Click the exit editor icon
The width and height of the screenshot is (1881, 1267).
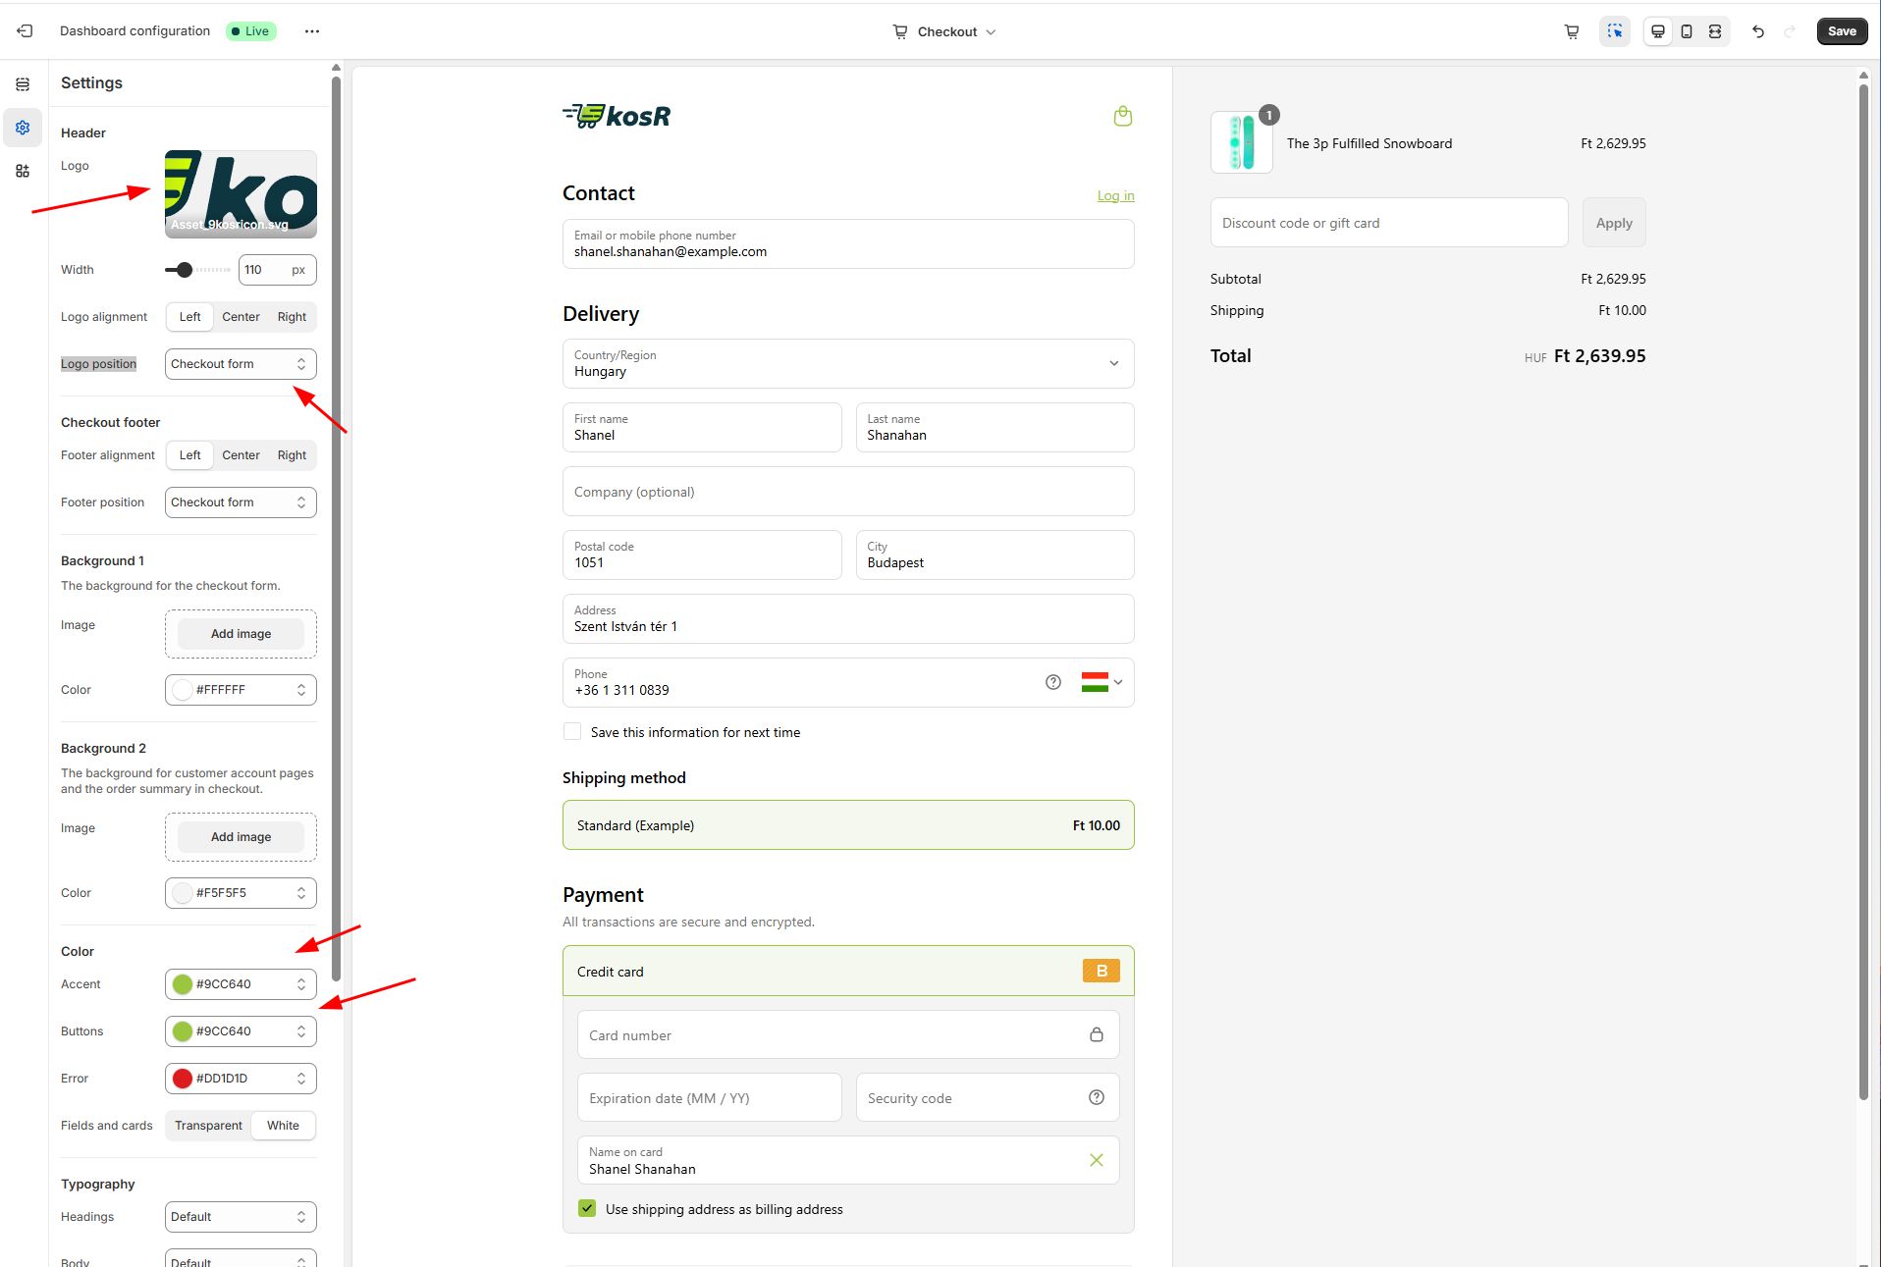(x=25, y=31)
